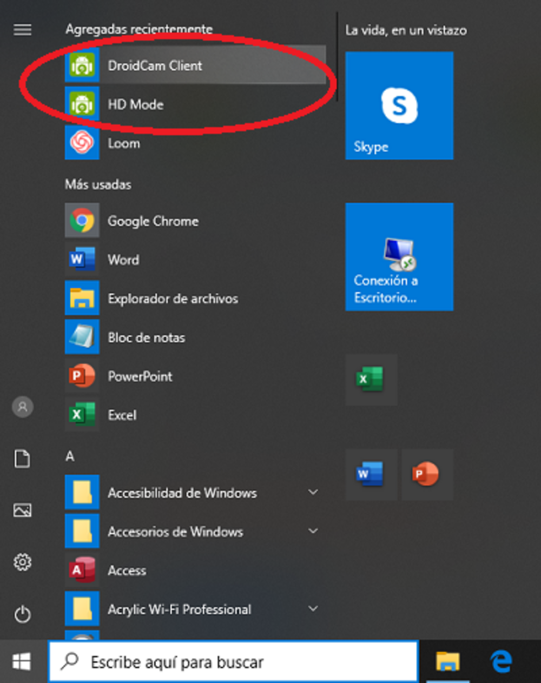This screenshot has width=541, height=683.
Task: Launch Google Chrome icon in most used
Action: click(x=82, y=221)
